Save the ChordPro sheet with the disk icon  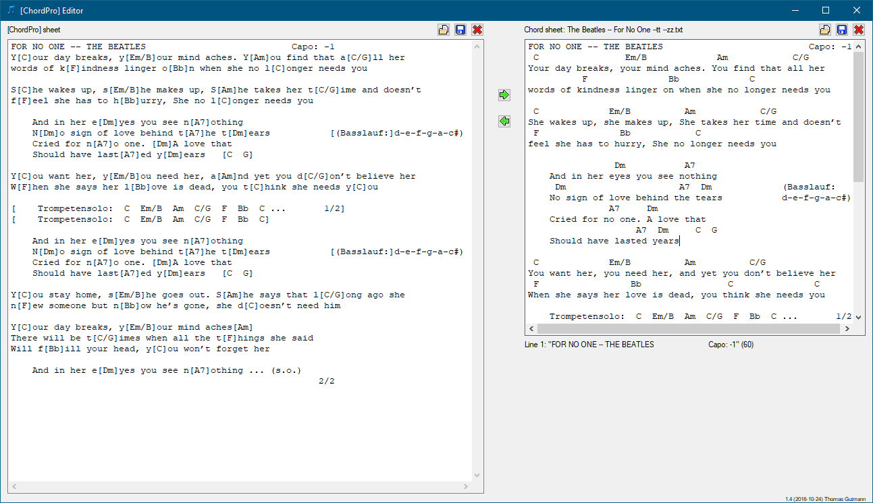[x=460, y=30]
